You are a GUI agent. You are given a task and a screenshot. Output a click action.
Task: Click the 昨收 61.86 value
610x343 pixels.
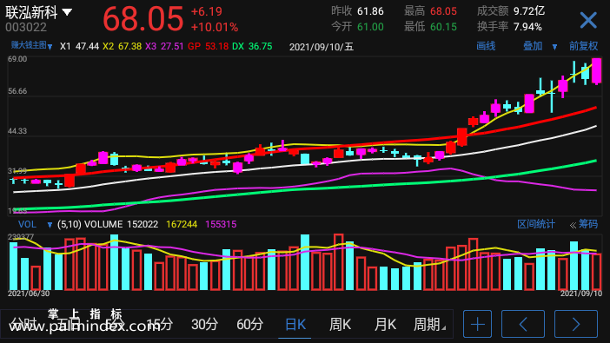[x=357, y=11]
